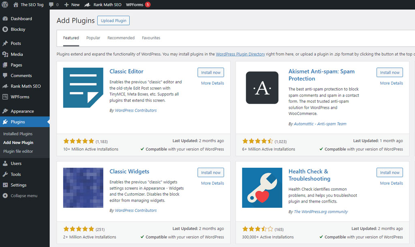Click '10+ Million Active Installations' text
Viewport: 415px width, 247px height.
tap(90, 149)
